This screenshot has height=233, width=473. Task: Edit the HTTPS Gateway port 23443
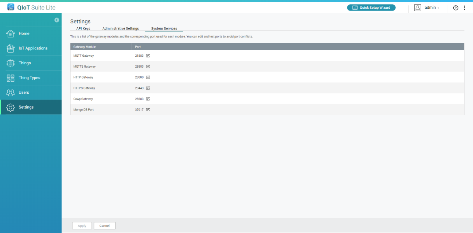point(148,88)
